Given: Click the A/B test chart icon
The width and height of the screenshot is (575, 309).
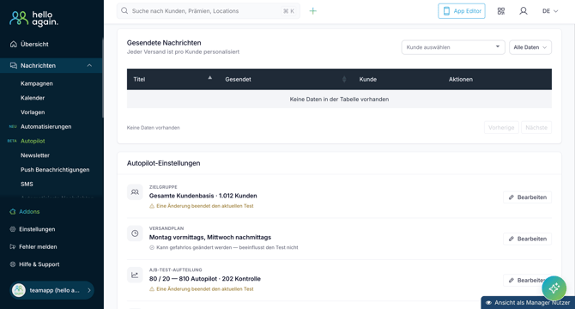Looking at the screenshot, I should (135, 275).
